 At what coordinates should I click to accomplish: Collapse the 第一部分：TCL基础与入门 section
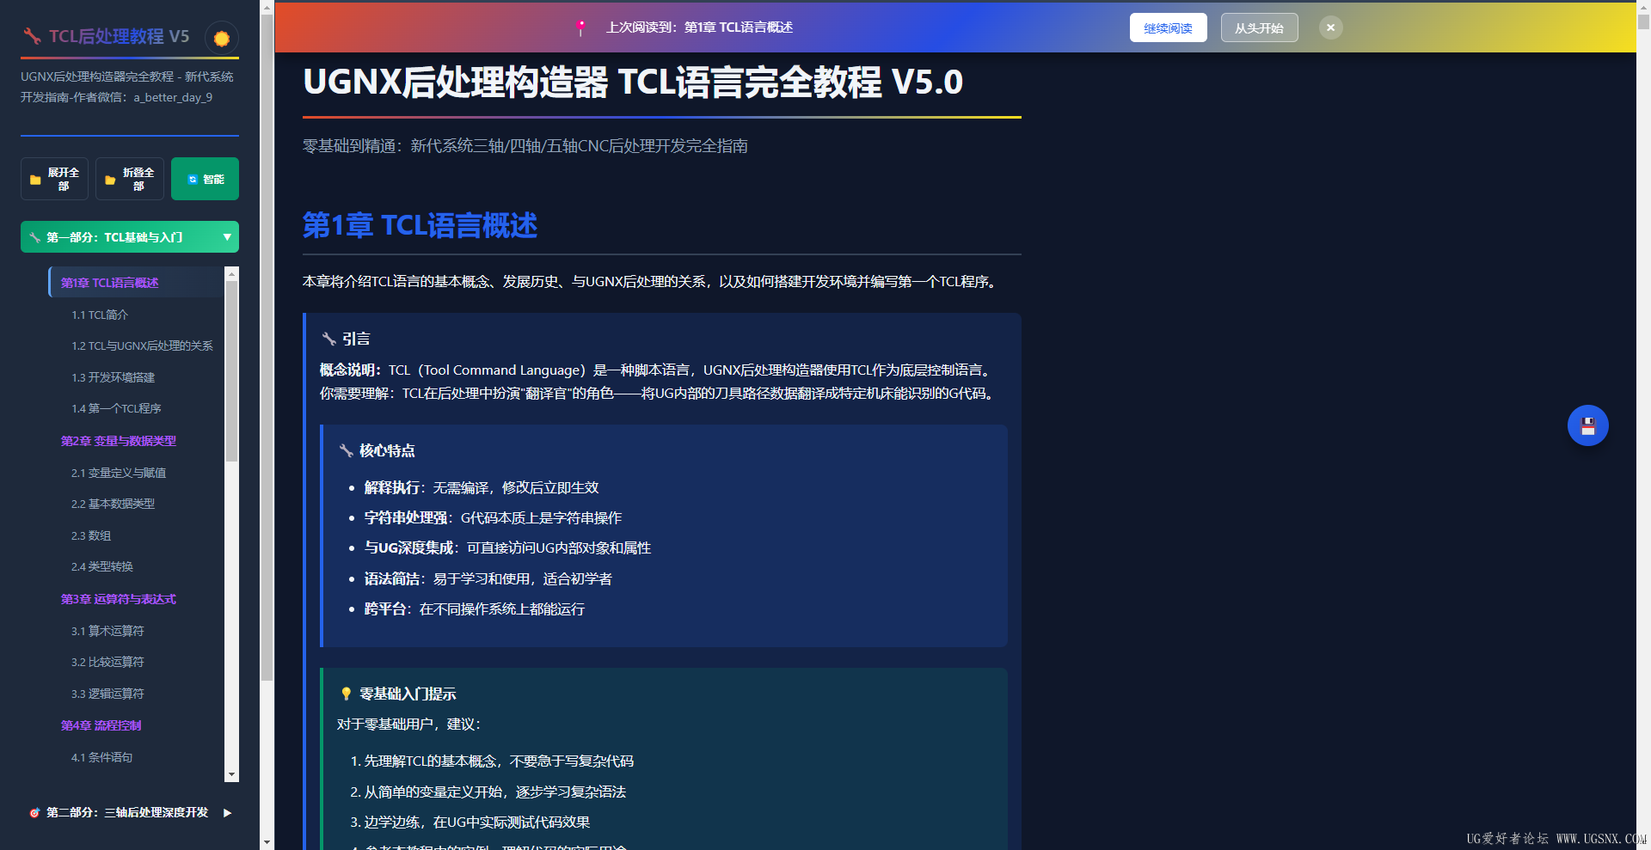tap(130, 237)
